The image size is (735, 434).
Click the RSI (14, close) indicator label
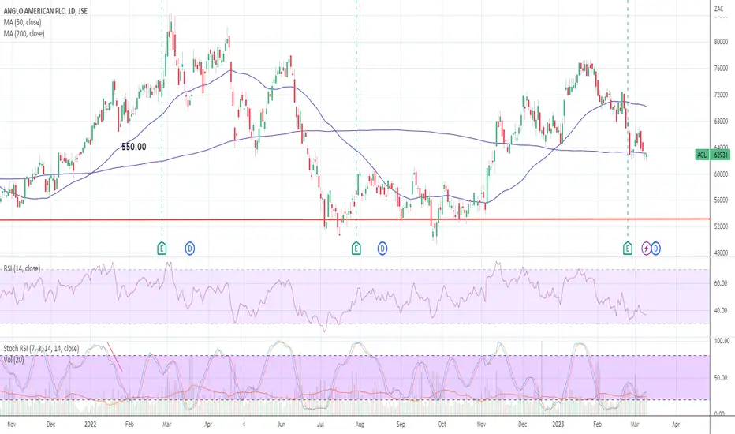(22, 268)
